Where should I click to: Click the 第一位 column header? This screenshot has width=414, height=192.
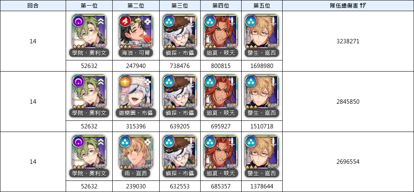click(89, 6)
